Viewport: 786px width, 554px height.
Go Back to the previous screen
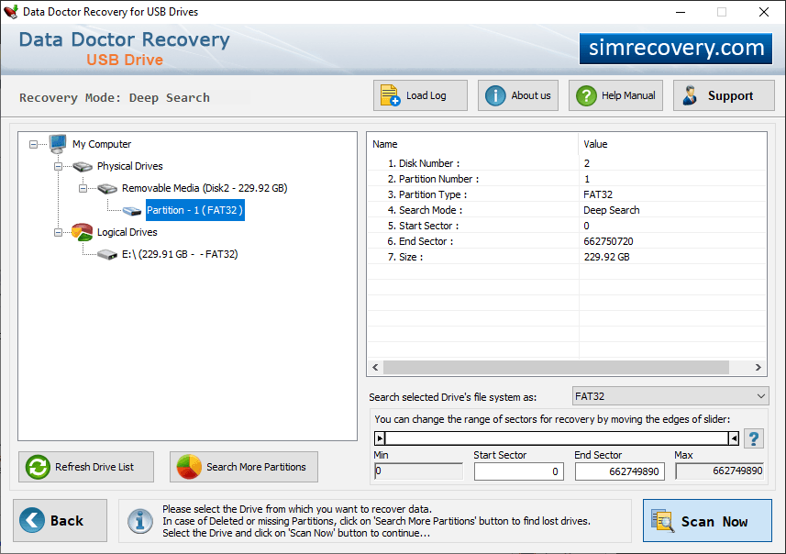point(61,520)
